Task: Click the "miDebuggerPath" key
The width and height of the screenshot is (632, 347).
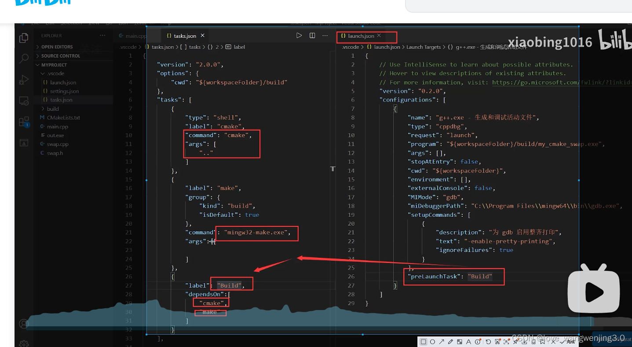Action: (435, 206)
